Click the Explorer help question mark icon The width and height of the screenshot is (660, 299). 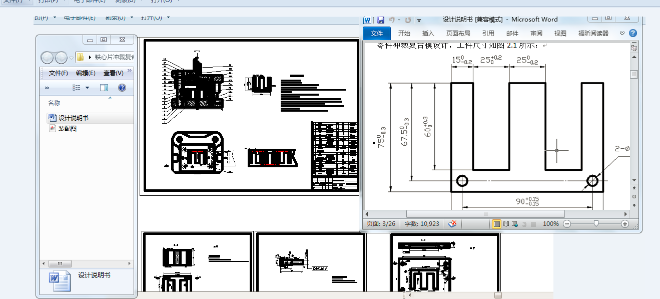(122, 88)
